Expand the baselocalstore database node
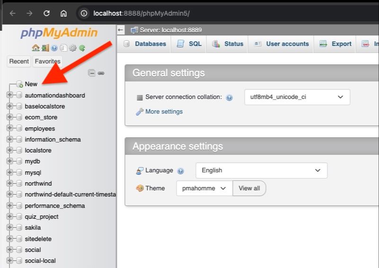This screenshot has width=379, height=268. coord(9,106)
